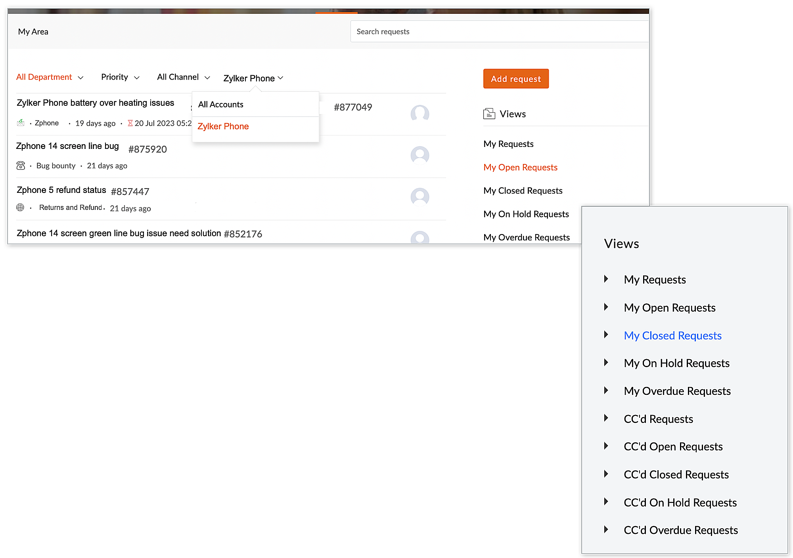Open My Open Requests view link
The width and height of the screenshot is (793, 558).
point(520,167)
